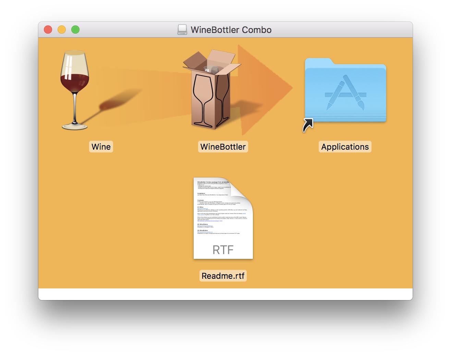Click the green zoom button
The image size is (451, 355).
point(75,30)
